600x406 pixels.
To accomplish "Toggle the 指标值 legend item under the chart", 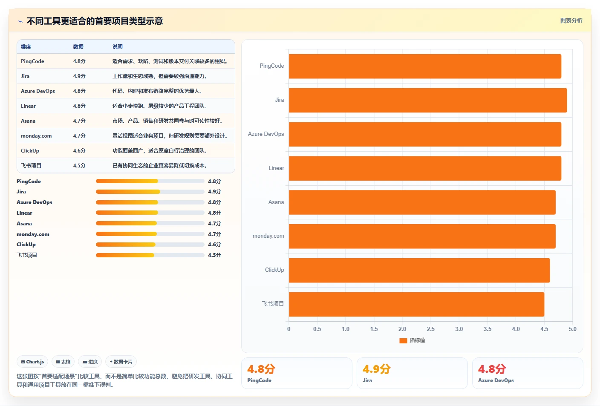I will coord(412,340).
